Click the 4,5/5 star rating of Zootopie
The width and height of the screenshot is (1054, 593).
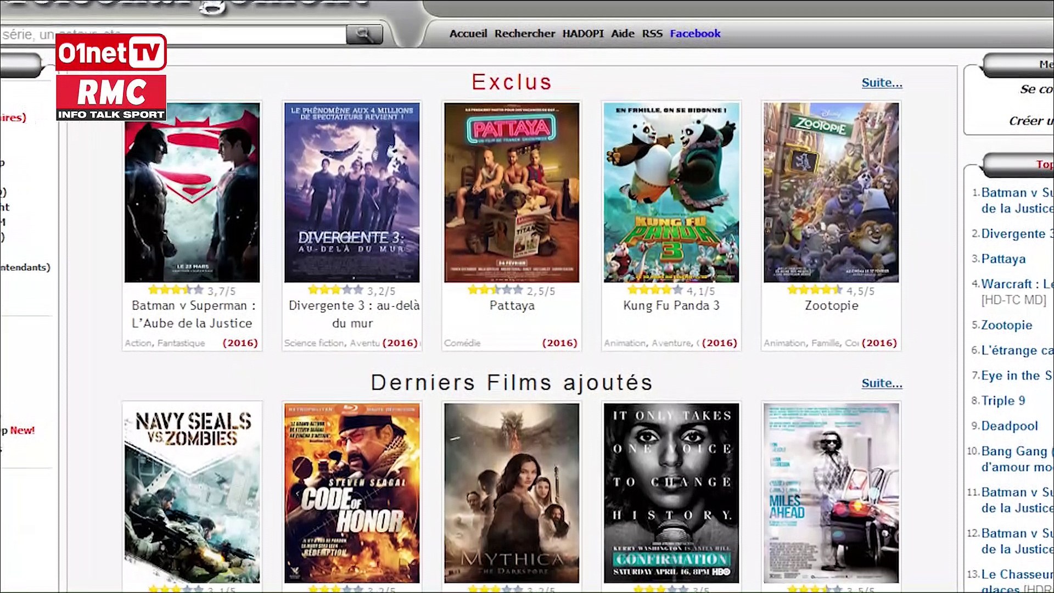click(x=831, y=290)
